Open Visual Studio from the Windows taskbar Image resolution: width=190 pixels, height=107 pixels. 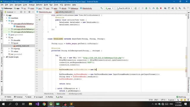(37, 104)
